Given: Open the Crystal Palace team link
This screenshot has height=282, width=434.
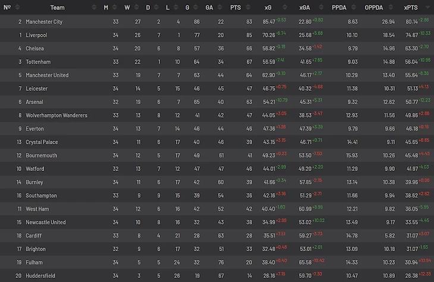Looking at the screenshot, I should 42,142.
